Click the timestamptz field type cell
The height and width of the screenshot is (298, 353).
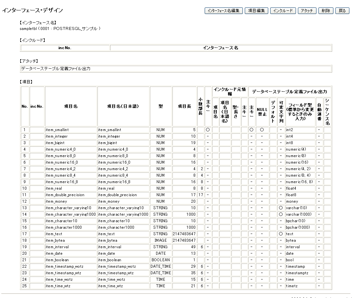[x=300, y=273]
